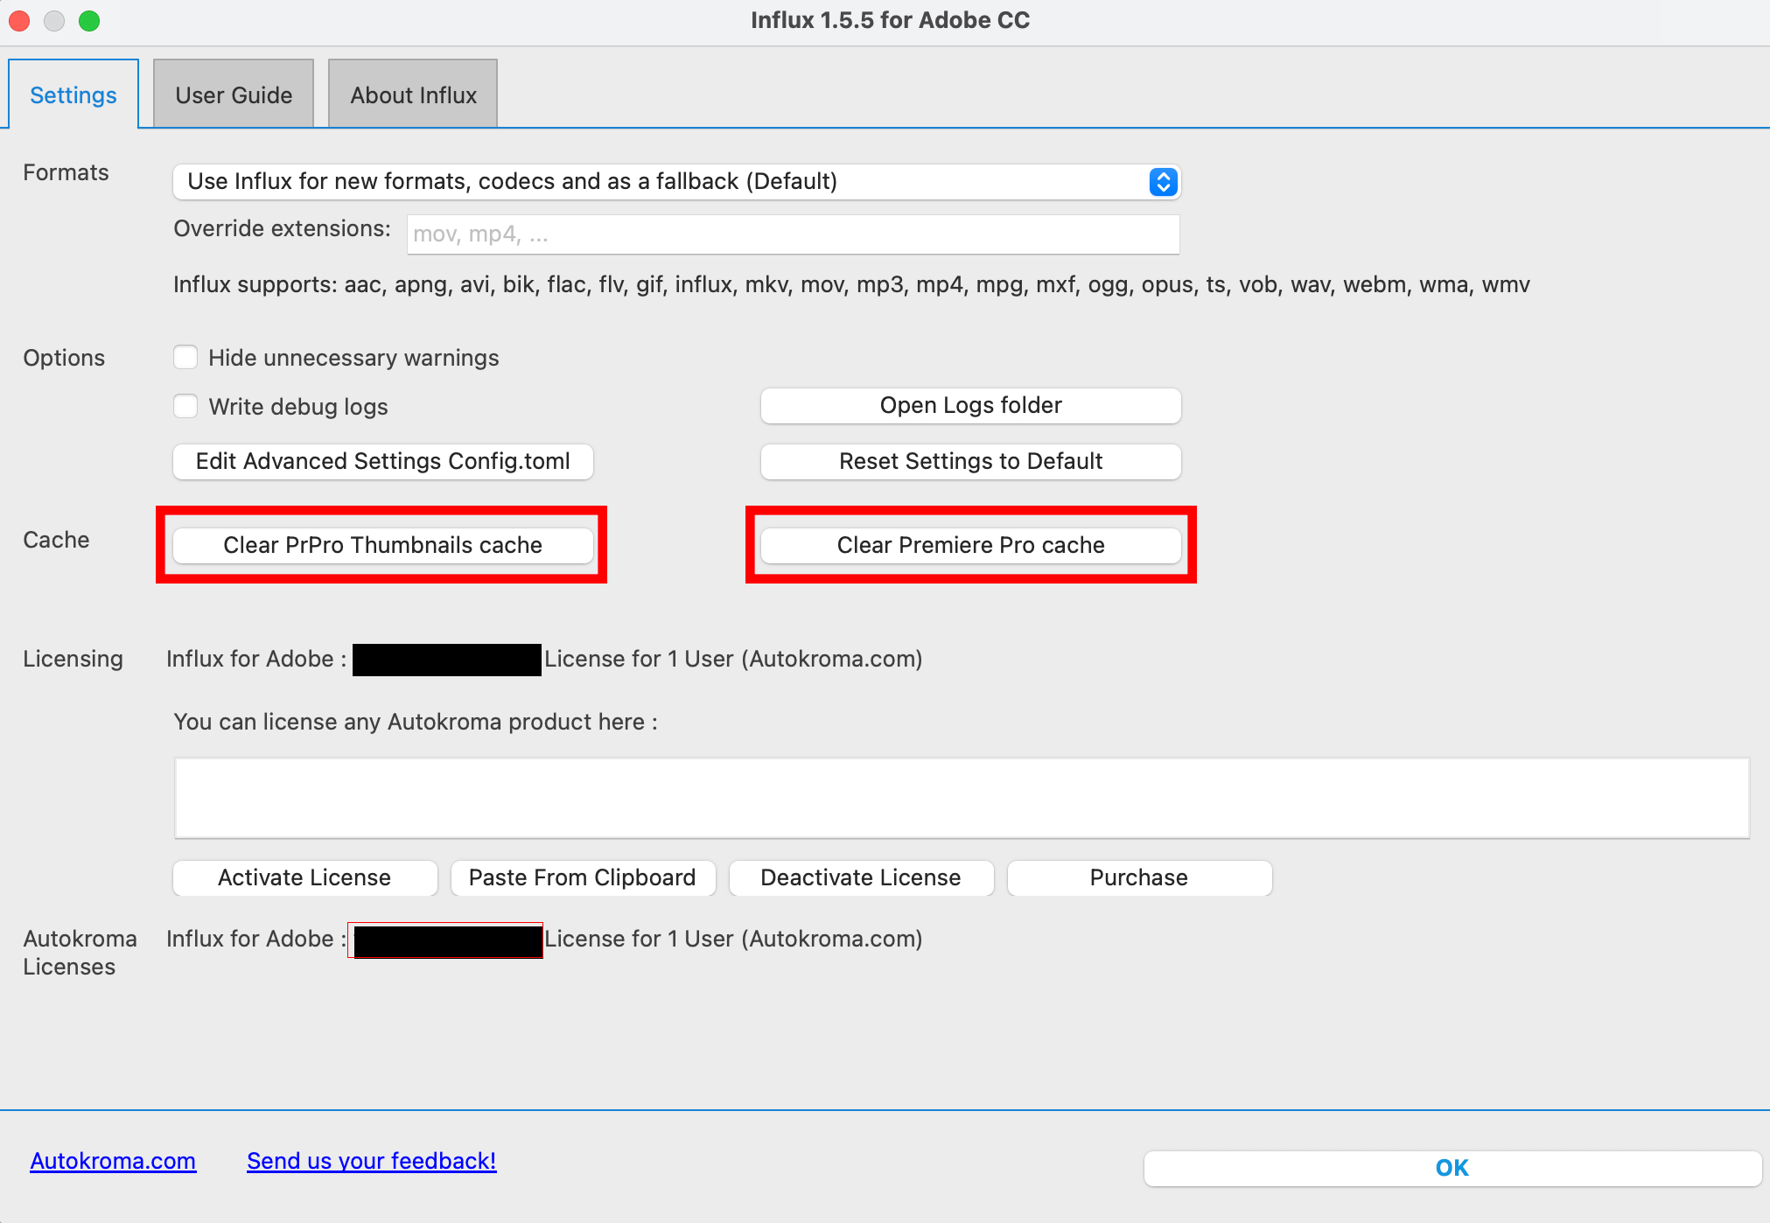This screenshot has width=1770, height=1223.
Task: Clear PrPro Thumbnails cache
Action: 383,545
